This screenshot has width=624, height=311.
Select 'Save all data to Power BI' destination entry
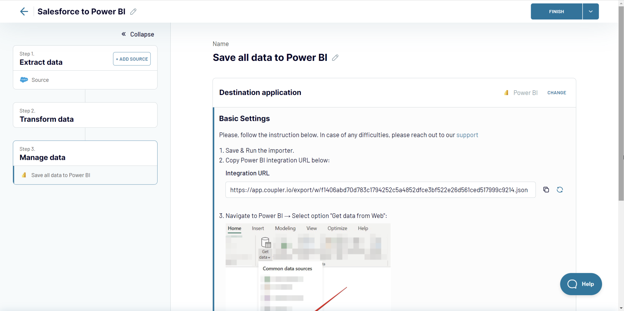60,175
